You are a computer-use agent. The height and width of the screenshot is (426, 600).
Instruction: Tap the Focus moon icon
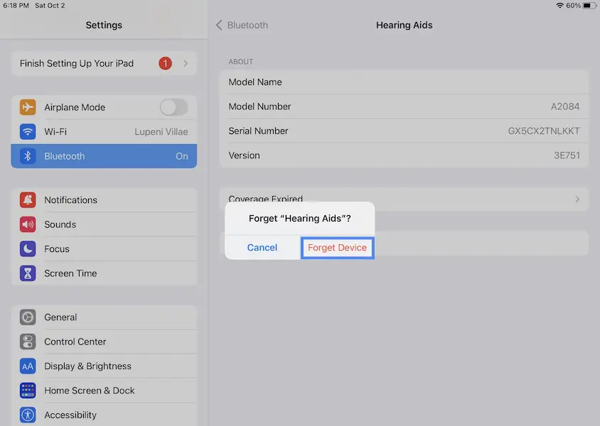[28, 249]
